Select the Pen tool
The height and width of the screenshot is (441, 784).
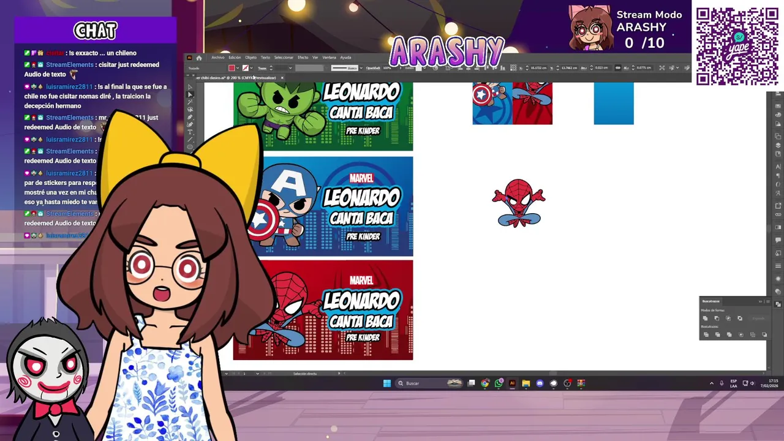tap(189, 117)
